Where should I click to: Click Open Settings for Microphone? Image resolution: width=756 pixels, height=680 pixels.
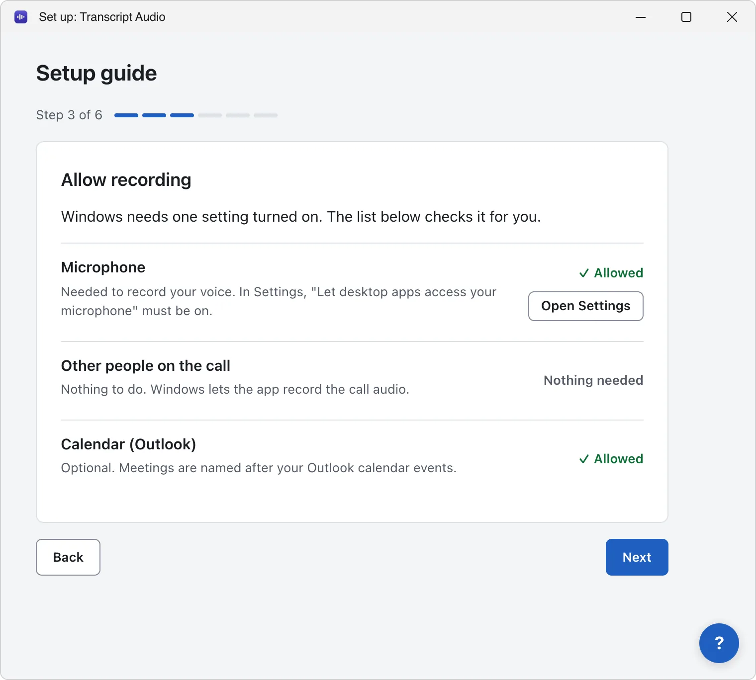[585, 306]
